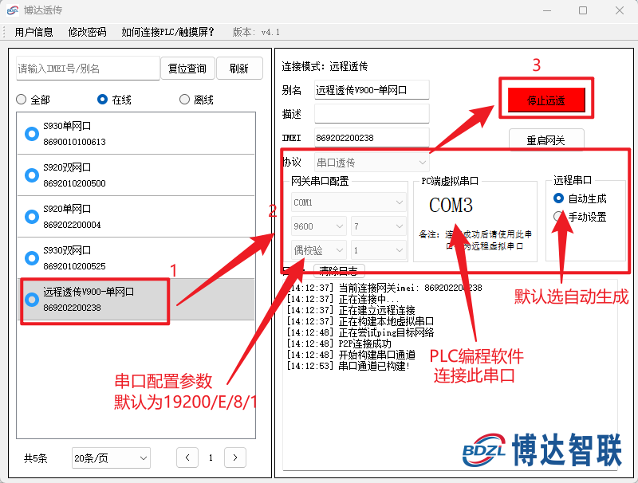Click the red 停止远透 button
Viewport: 638px width, 483px height.
(x=546, y=100)
